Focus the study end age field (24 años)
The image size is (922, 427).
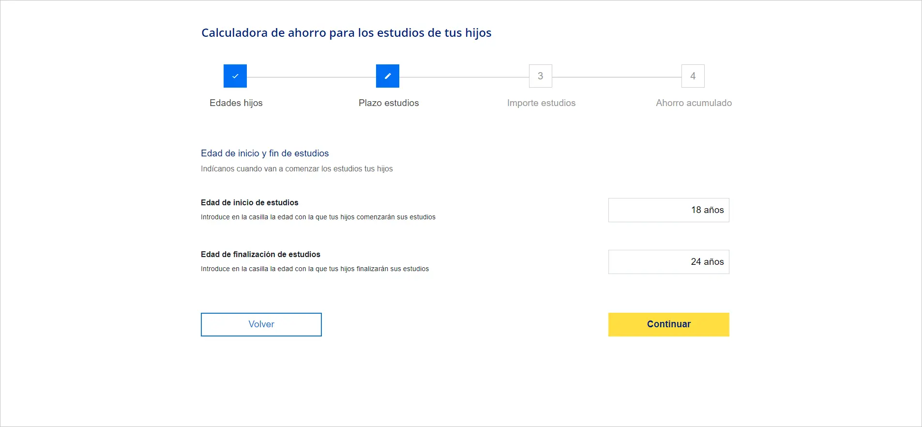668,262
